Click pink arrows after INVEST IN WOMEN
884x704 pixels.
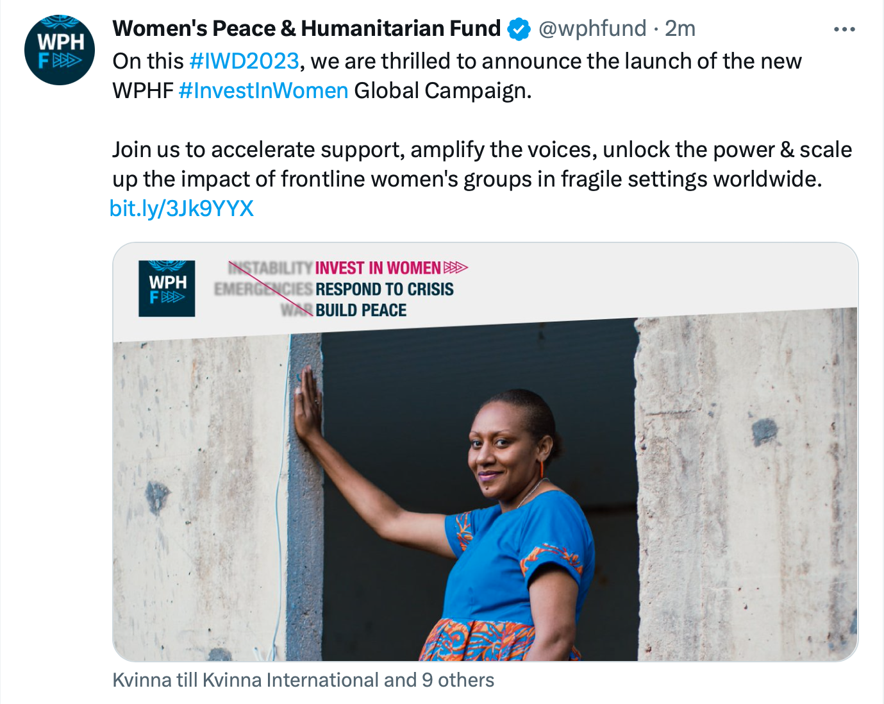[x=456, y=267]
